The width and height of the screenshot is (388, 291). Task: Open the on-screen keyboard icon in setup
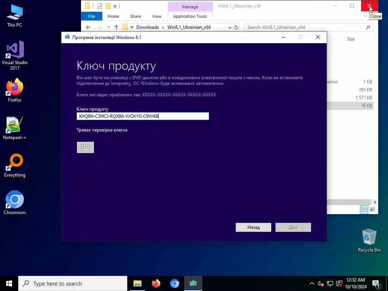coord(85,147)
